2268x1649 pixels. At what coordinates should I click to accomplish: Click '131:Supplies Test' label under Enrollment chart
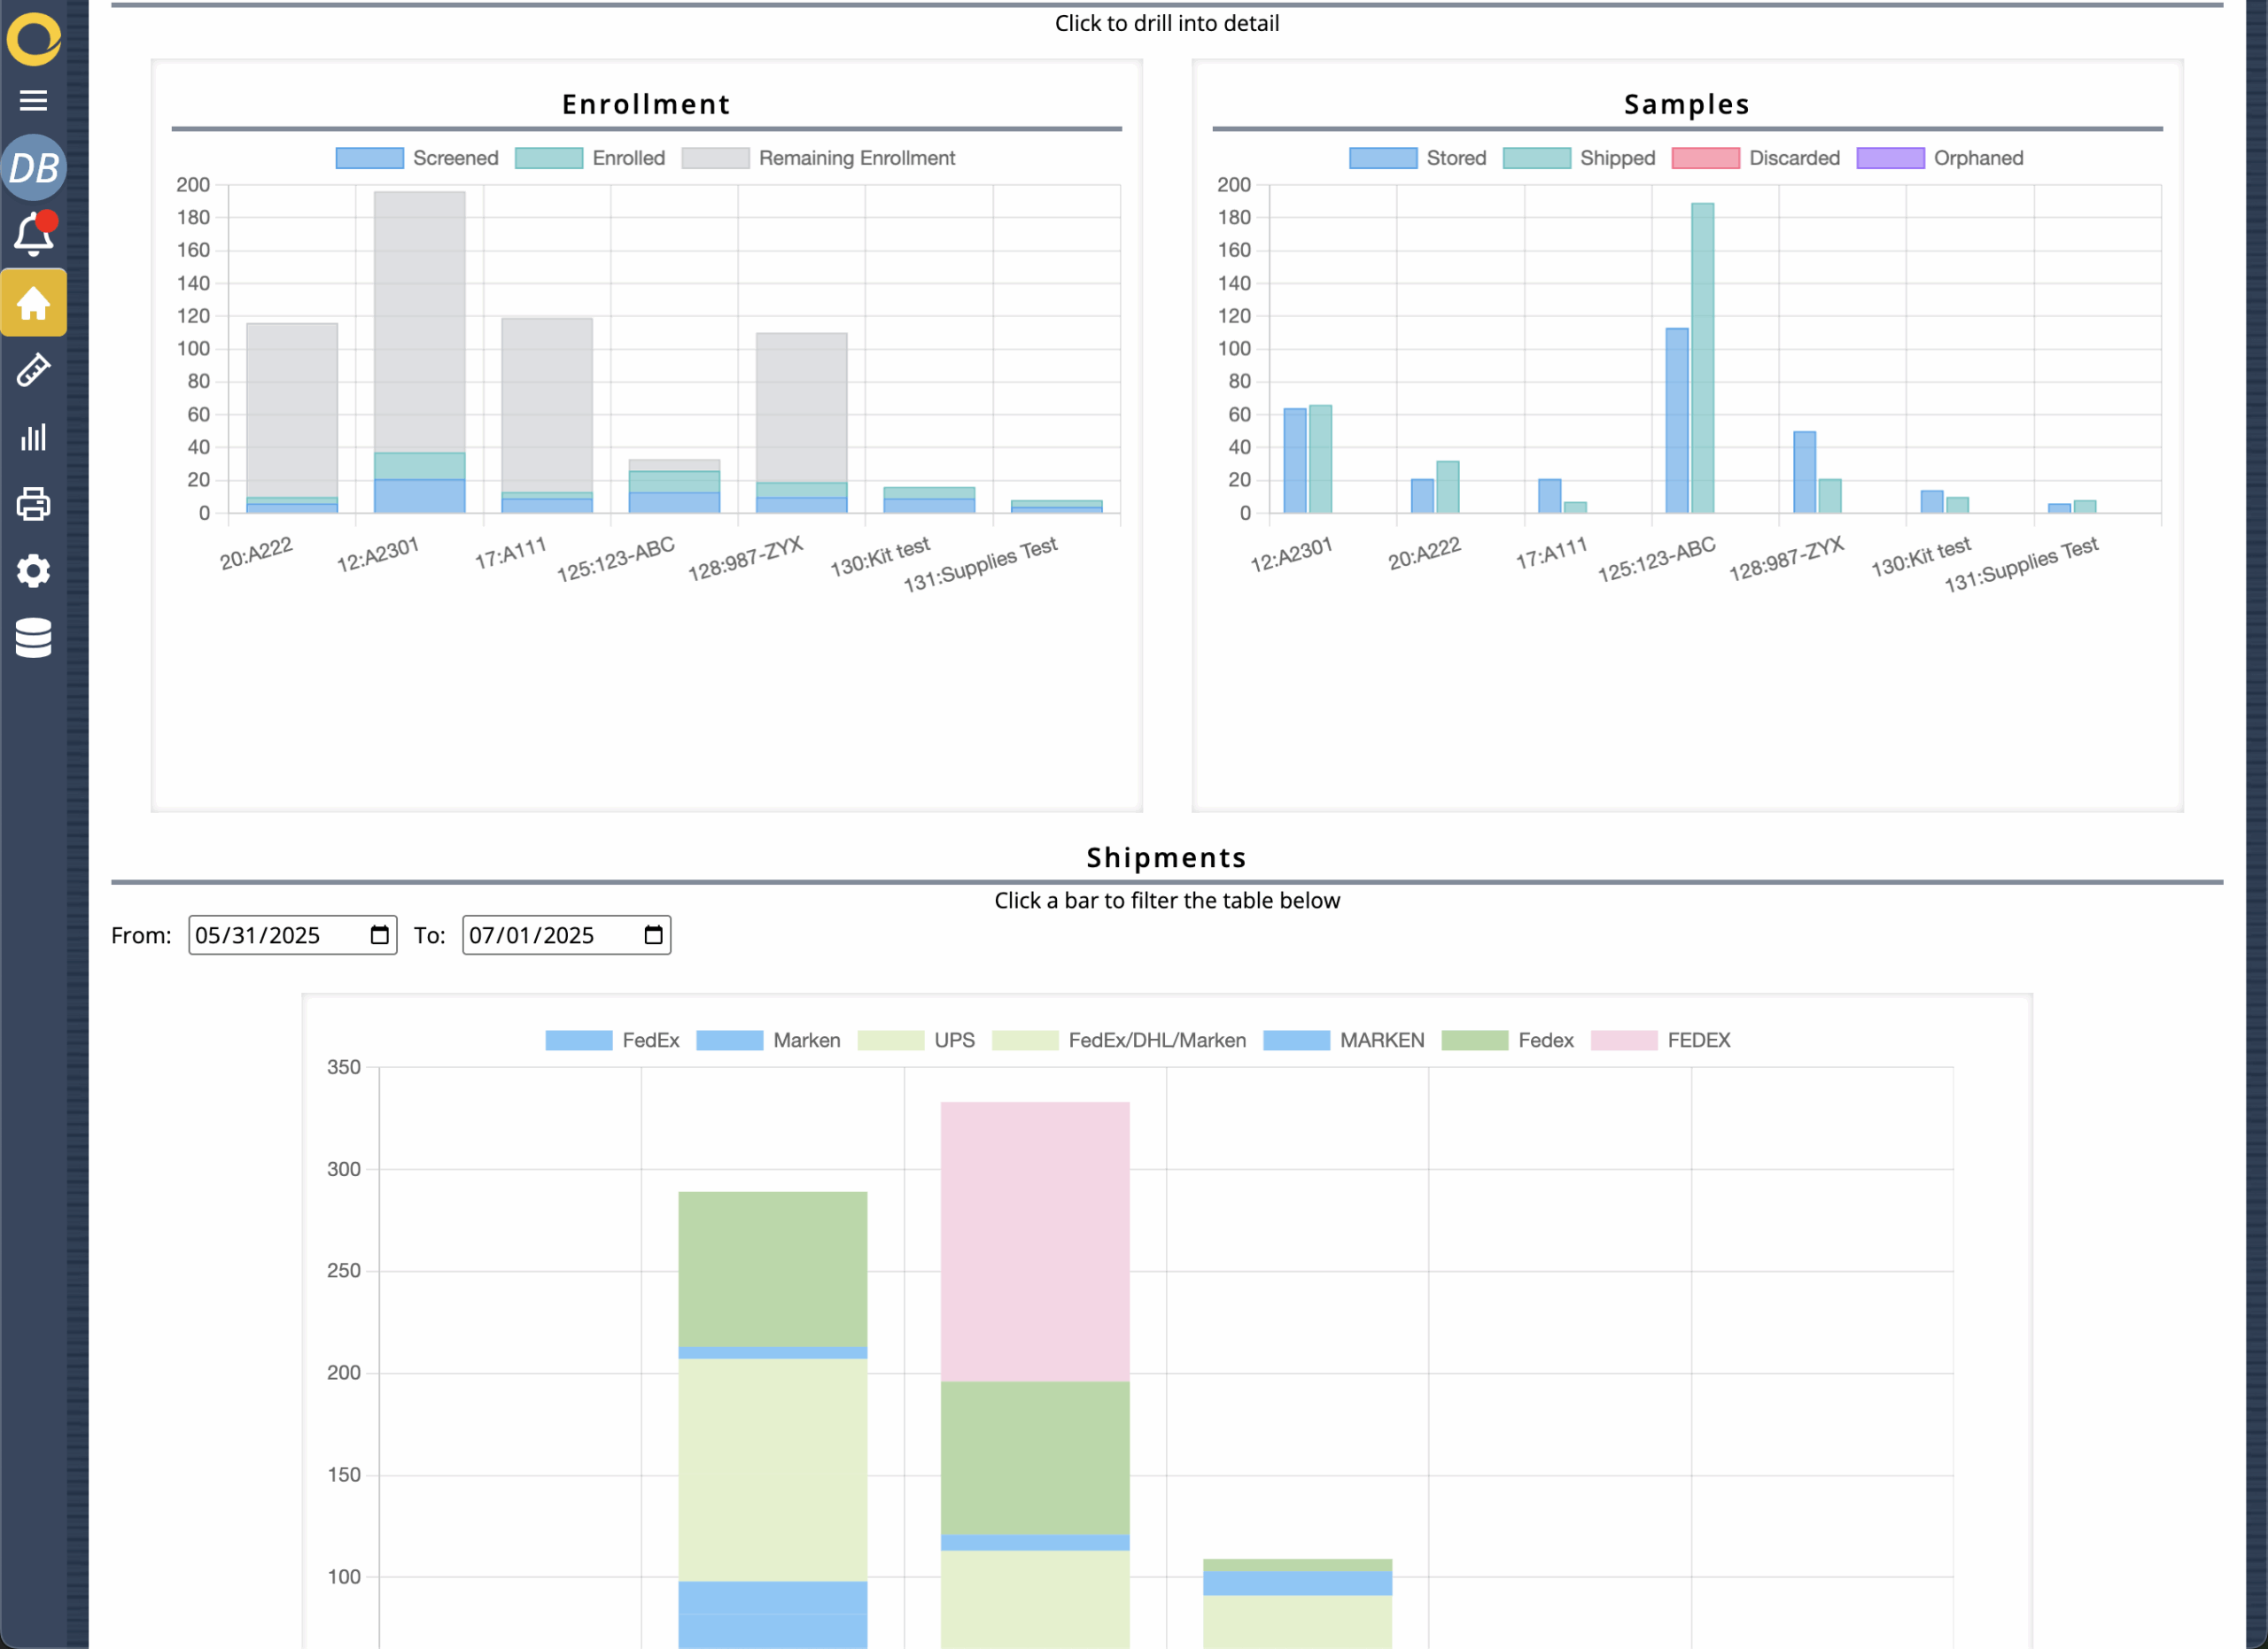[x=980, y=565]
